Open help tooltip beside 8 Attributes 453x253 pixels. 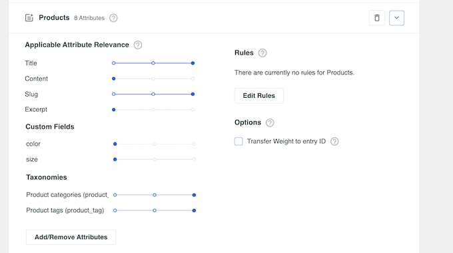pyautogui.click(x=113, y=18)
